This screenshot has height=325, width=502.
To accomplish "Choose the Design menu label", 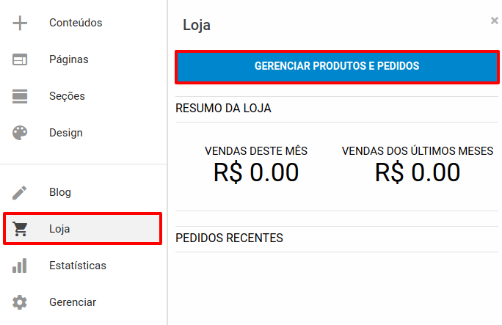I will pos(66,133).
